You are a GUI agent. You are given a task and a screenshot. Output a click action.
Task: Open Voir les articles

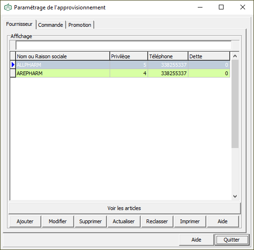(x=124, y=208)
